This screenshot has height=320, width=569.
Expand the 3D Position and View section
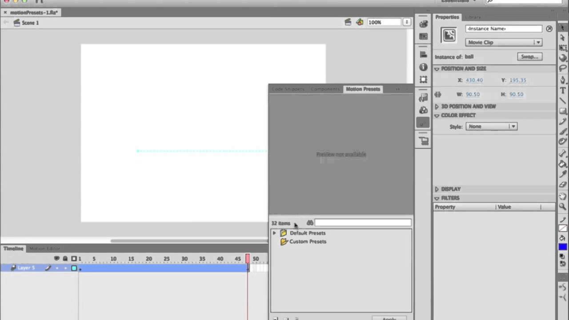[437, 107]
